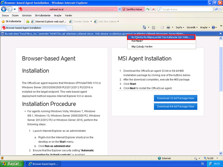Close the information bar with its X
Screen dimensions: 223x167
221,33
